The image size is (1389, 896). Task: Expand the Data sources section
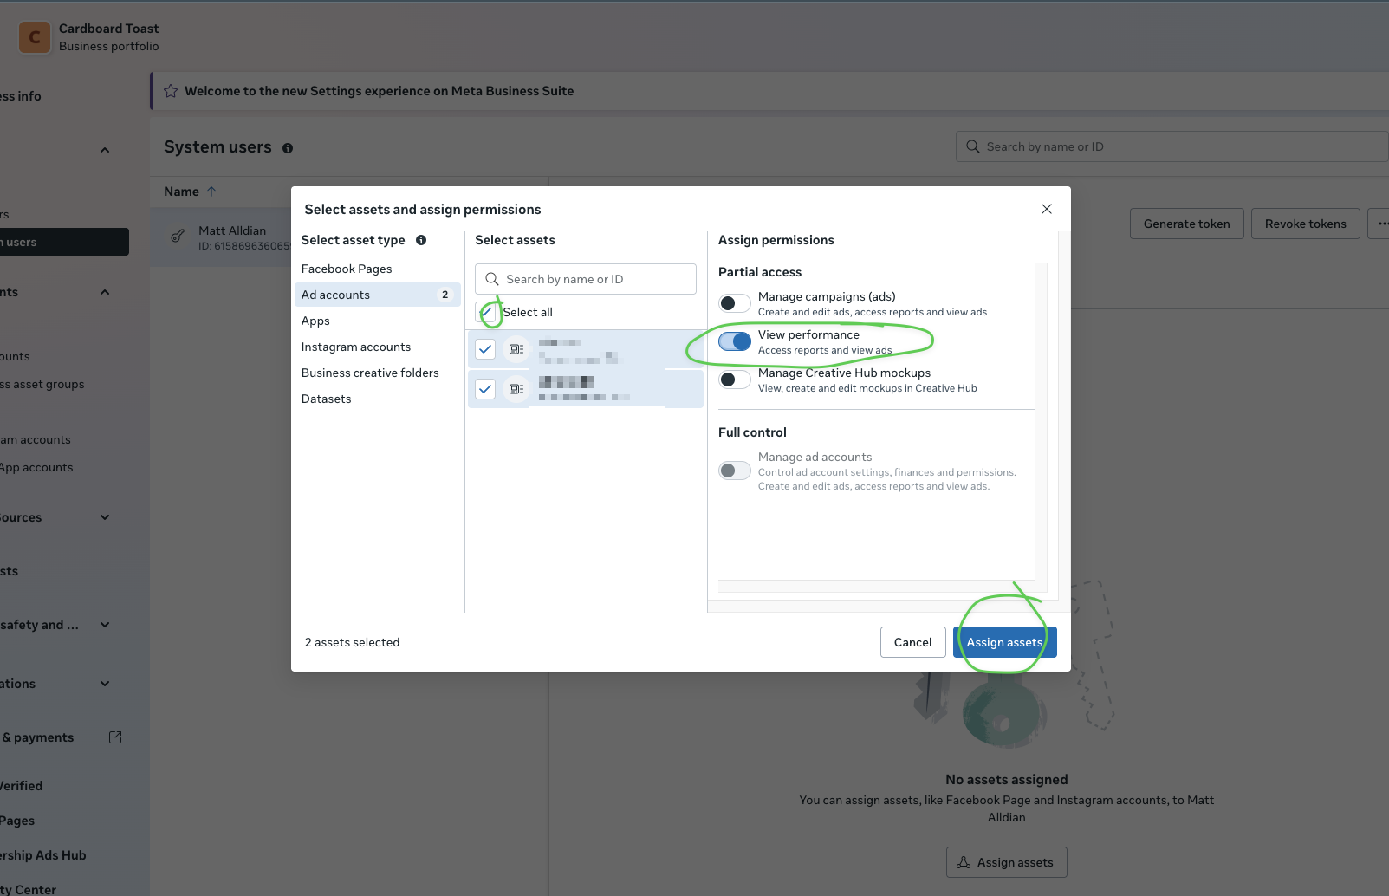tap(104, 517)
